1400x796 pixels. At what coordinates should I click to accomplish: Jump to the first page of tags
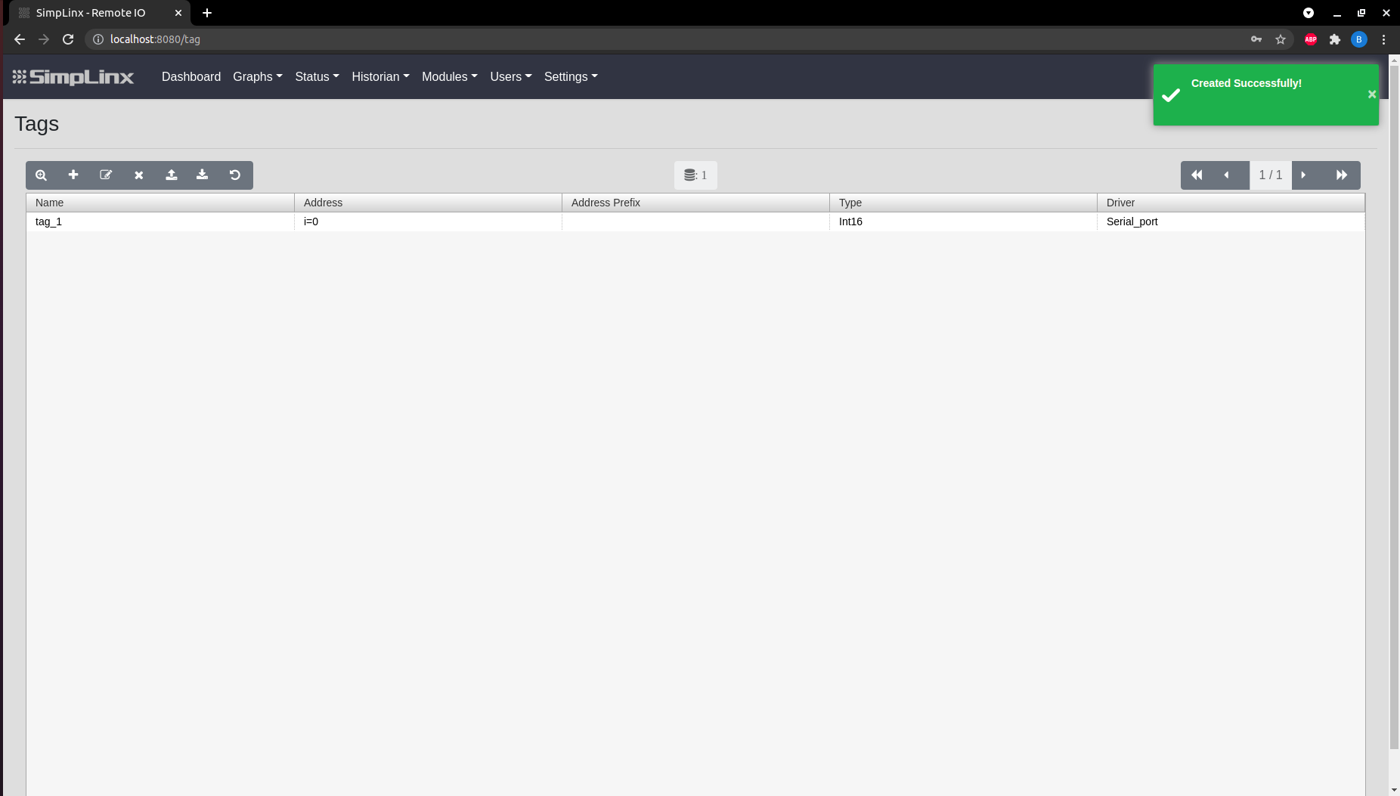1197,175
